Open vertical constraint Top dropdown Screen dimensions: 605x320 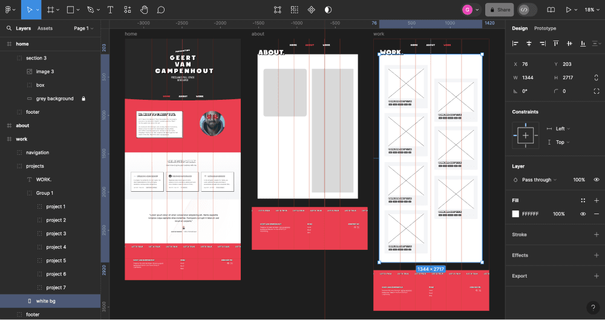click(x=563, y=142)
